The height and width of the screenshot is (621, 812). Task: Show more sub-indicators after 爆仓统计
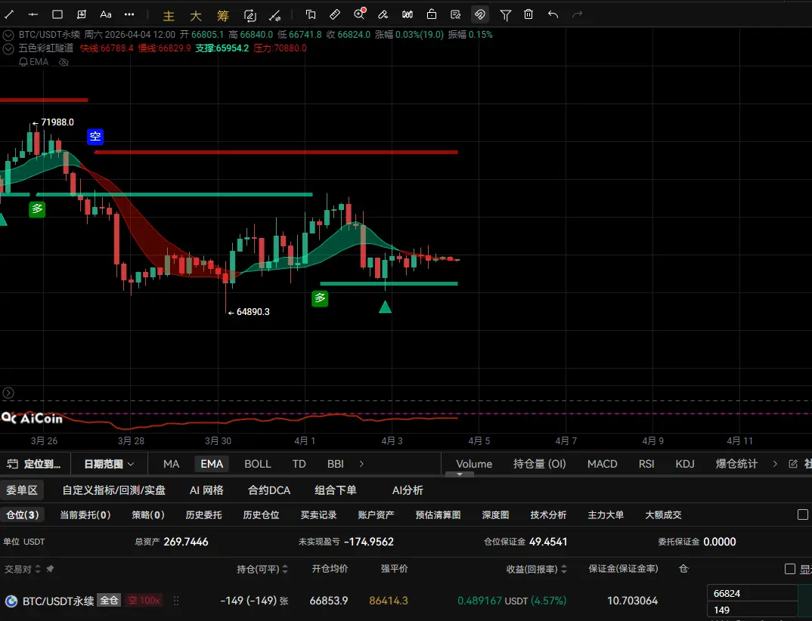(x=775, y=464)
